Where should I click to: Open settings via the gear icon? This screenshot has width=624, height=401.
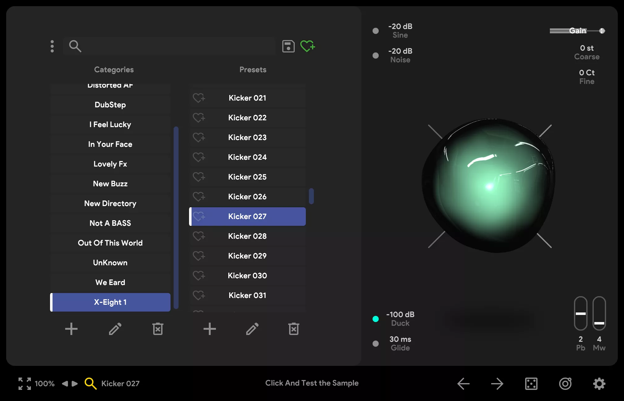tap(598, 383)
